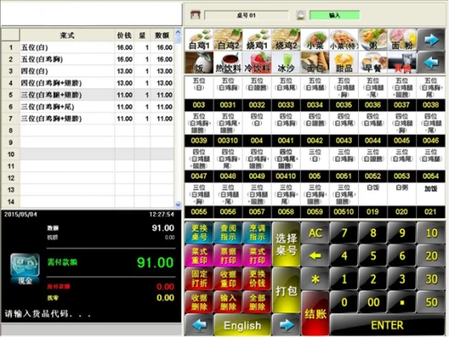Select the 白鸡1 food category icon
The width and height of the screenshot is (449, 337).
click(199, 40)
